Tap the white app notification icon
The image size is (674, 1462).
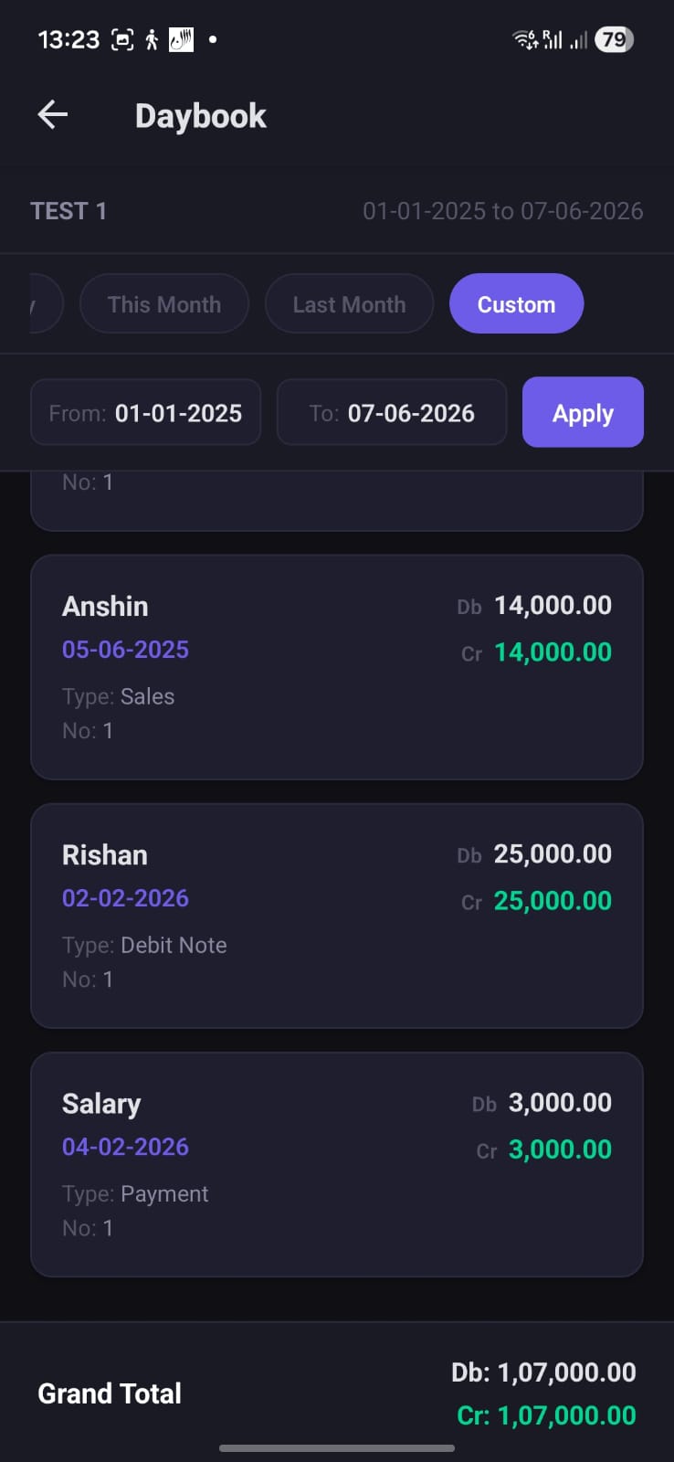(x=181, y=39)
